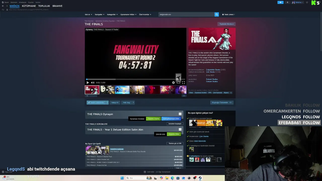Open Microsoft Store taskbar icon
Screen dimensions: 322x181
(x=178, y=178)
